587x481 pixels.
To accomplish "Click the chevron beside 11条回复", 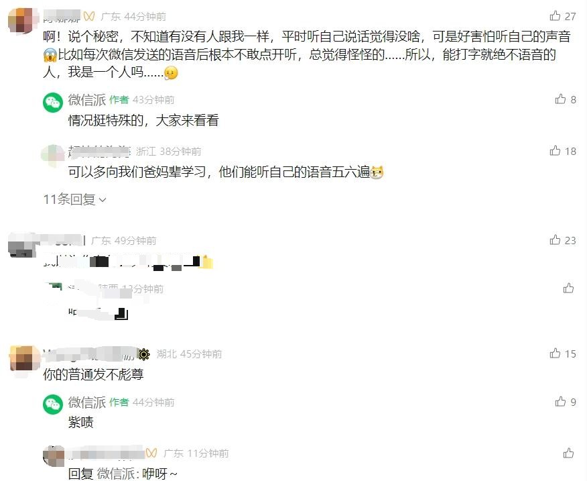I will [103, 200].
